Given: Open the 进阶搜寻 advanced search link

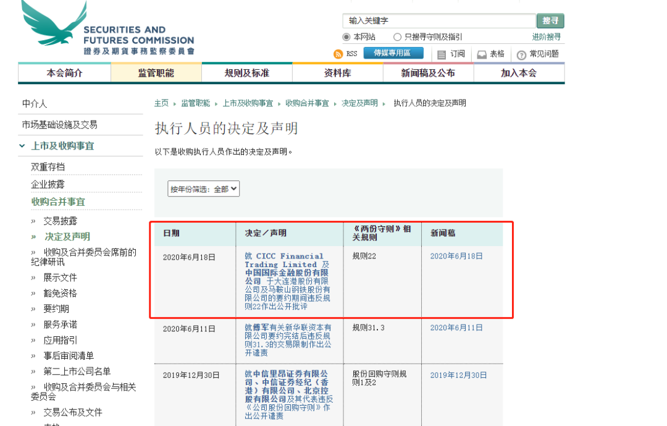Looking at the screenshot, I should (547, 37).
